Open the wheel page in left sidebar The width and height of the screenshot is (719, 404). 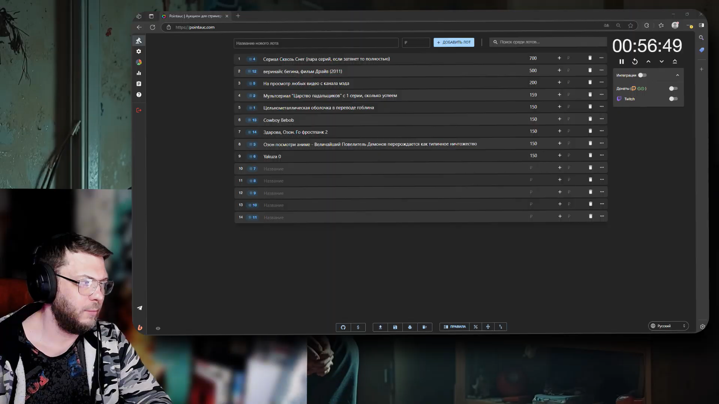(x=139, y=62)
